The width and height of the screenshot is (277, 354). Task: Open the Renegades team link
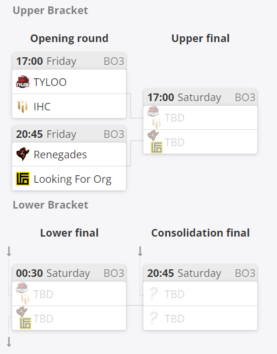[x=60, y=155]
